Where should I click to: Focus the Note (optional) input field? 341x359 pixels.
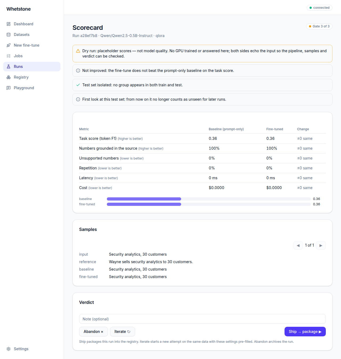click(202, 319)
